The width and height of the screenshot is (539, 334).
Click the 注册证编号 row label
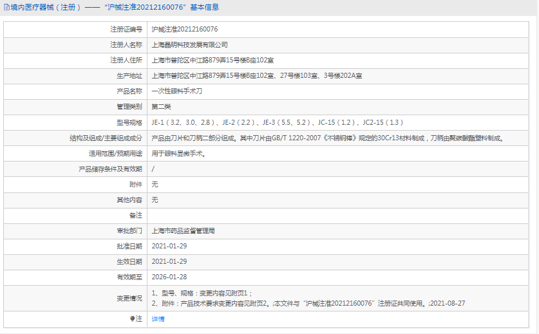[x=126, y=30]
